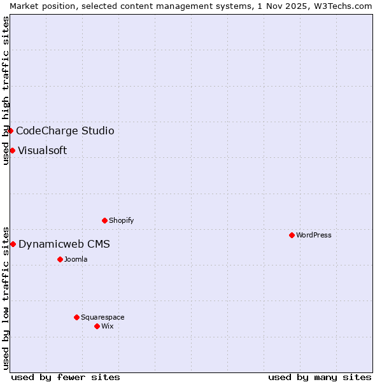This screenshot has height=382, width=382.
Task: Select the Shopify data point marker
Action: 104,220
